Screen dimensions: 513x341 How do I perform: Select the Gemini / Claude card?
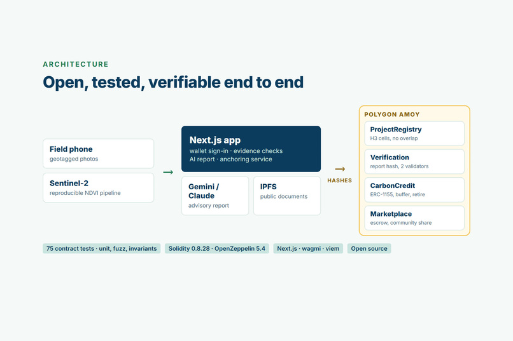(215, 196)
